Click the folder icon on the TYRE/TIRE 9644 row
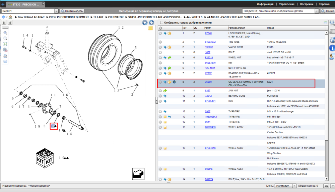This screenshot has height=192, width=335. tap(165, 122)
